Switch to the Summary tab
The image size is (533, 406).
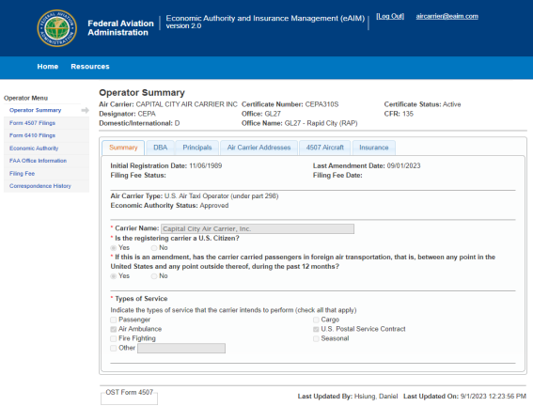tap(123, 148)
